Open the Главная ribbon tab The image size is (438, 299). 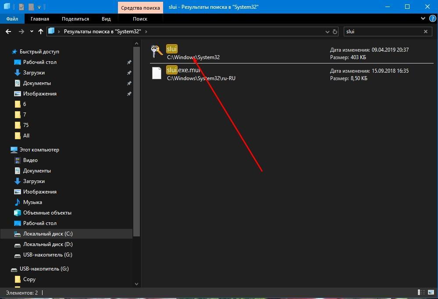click(x=39, y=19)
